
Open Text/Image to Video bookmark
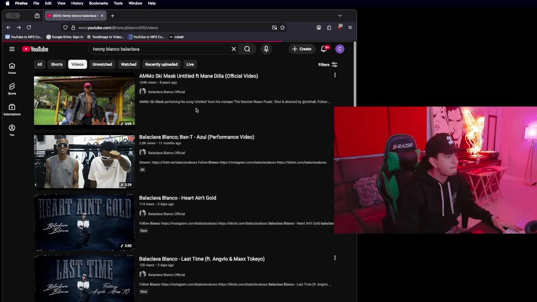[105, 37]
